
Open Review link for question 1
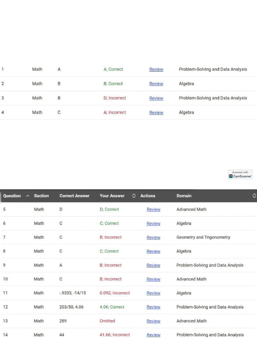156,69
